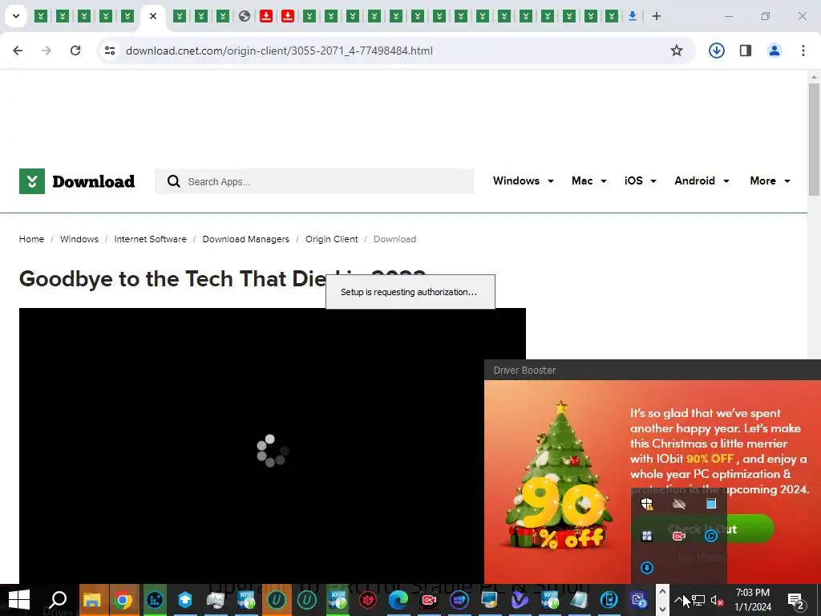The image size is (821, 616).
Task: Open the Origin Client breadcrumb link
Action: point(331,239)
